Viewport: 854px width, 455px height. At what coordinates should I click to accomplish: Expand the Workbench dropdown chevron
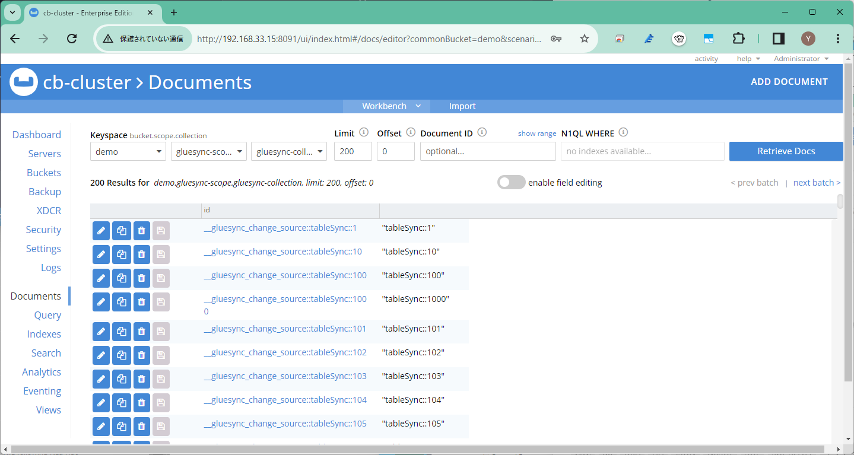pos(418,106)
